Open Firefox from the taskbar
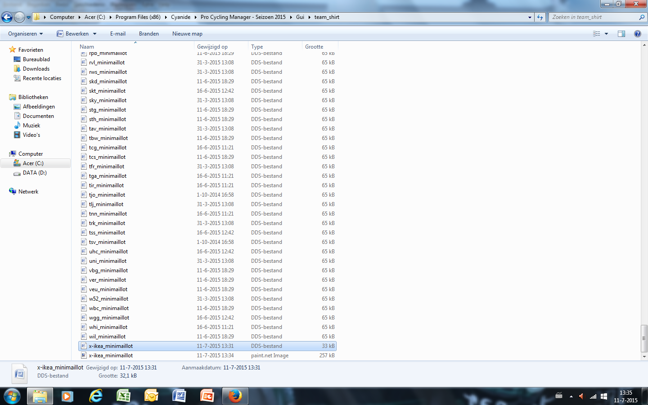The height and width of the screenshot is (405, 648). point(235,396)
